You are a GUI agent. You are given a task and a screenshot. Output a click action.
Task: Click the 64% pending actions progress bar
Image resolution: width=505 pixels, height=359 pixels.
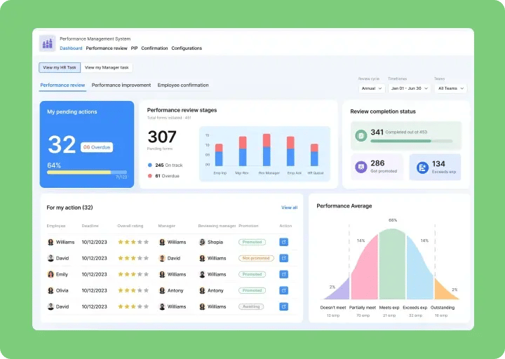(87, 172)
